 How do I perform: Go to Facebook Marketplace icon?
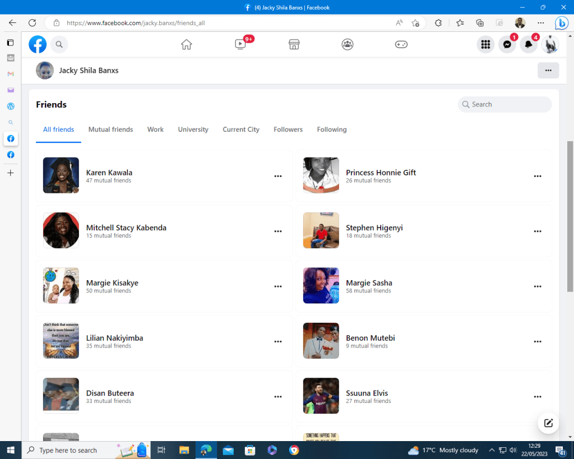point(294,45)
